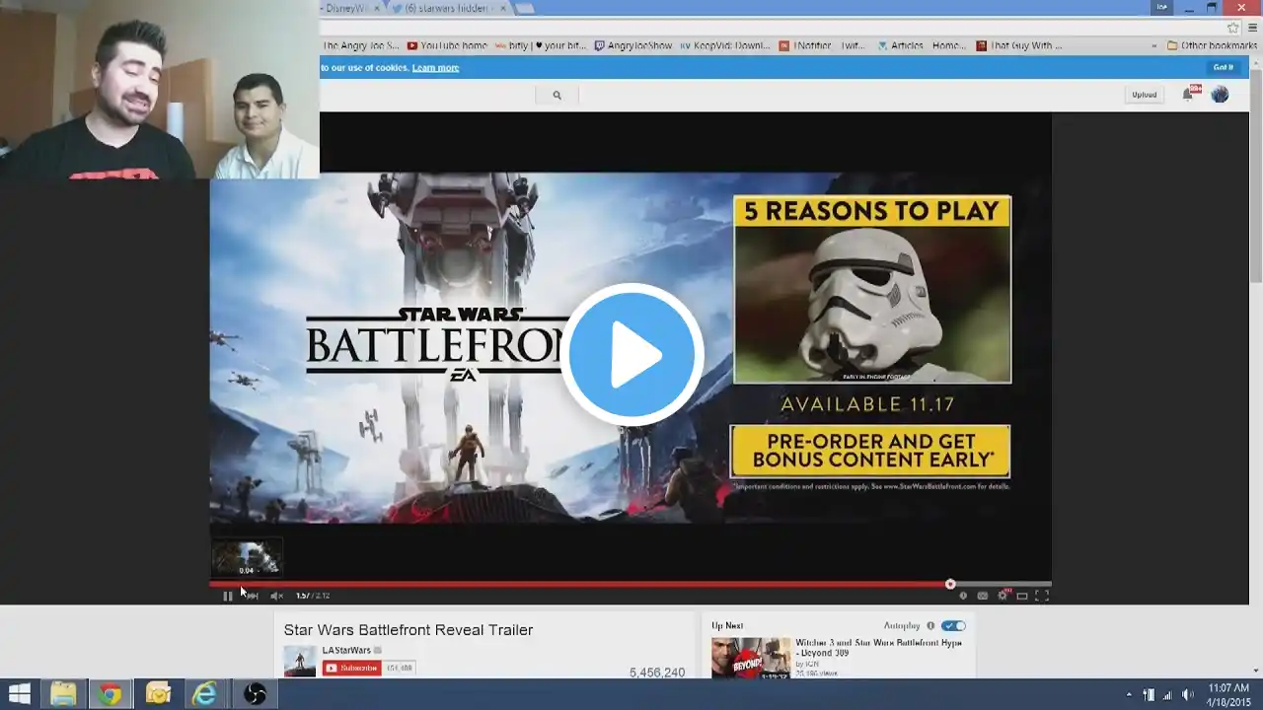Switch the player to theater mode
The image size is (1263, 710).
[x=1022, y=596]
